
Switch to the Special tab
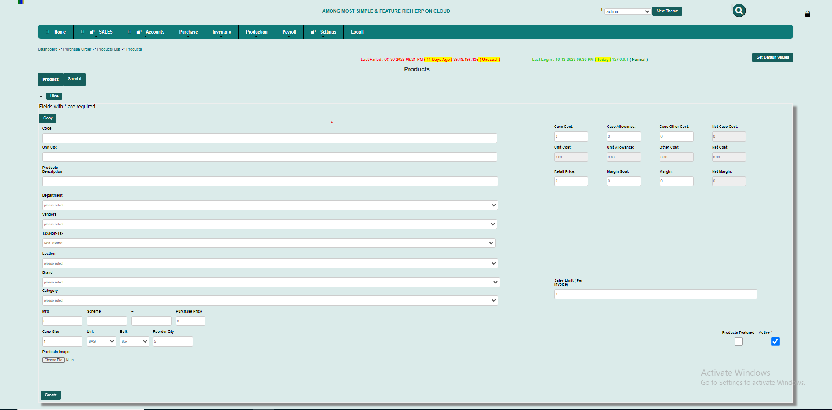pyautogui.click(x=74, y=79)
